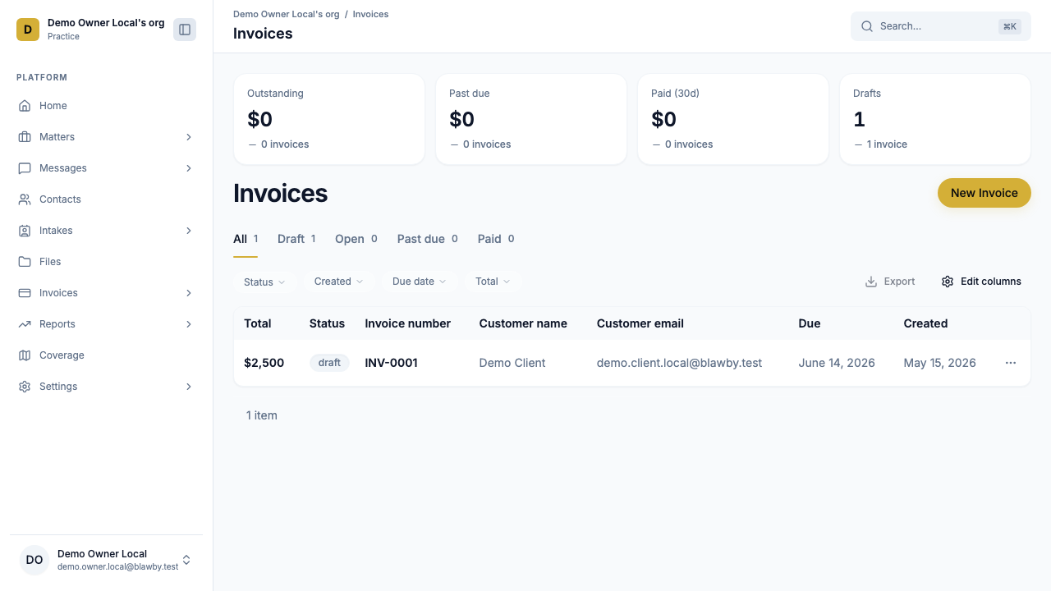Open Files in the sidebar
This screenshot has height=591, width=1051.
[107, 262]
